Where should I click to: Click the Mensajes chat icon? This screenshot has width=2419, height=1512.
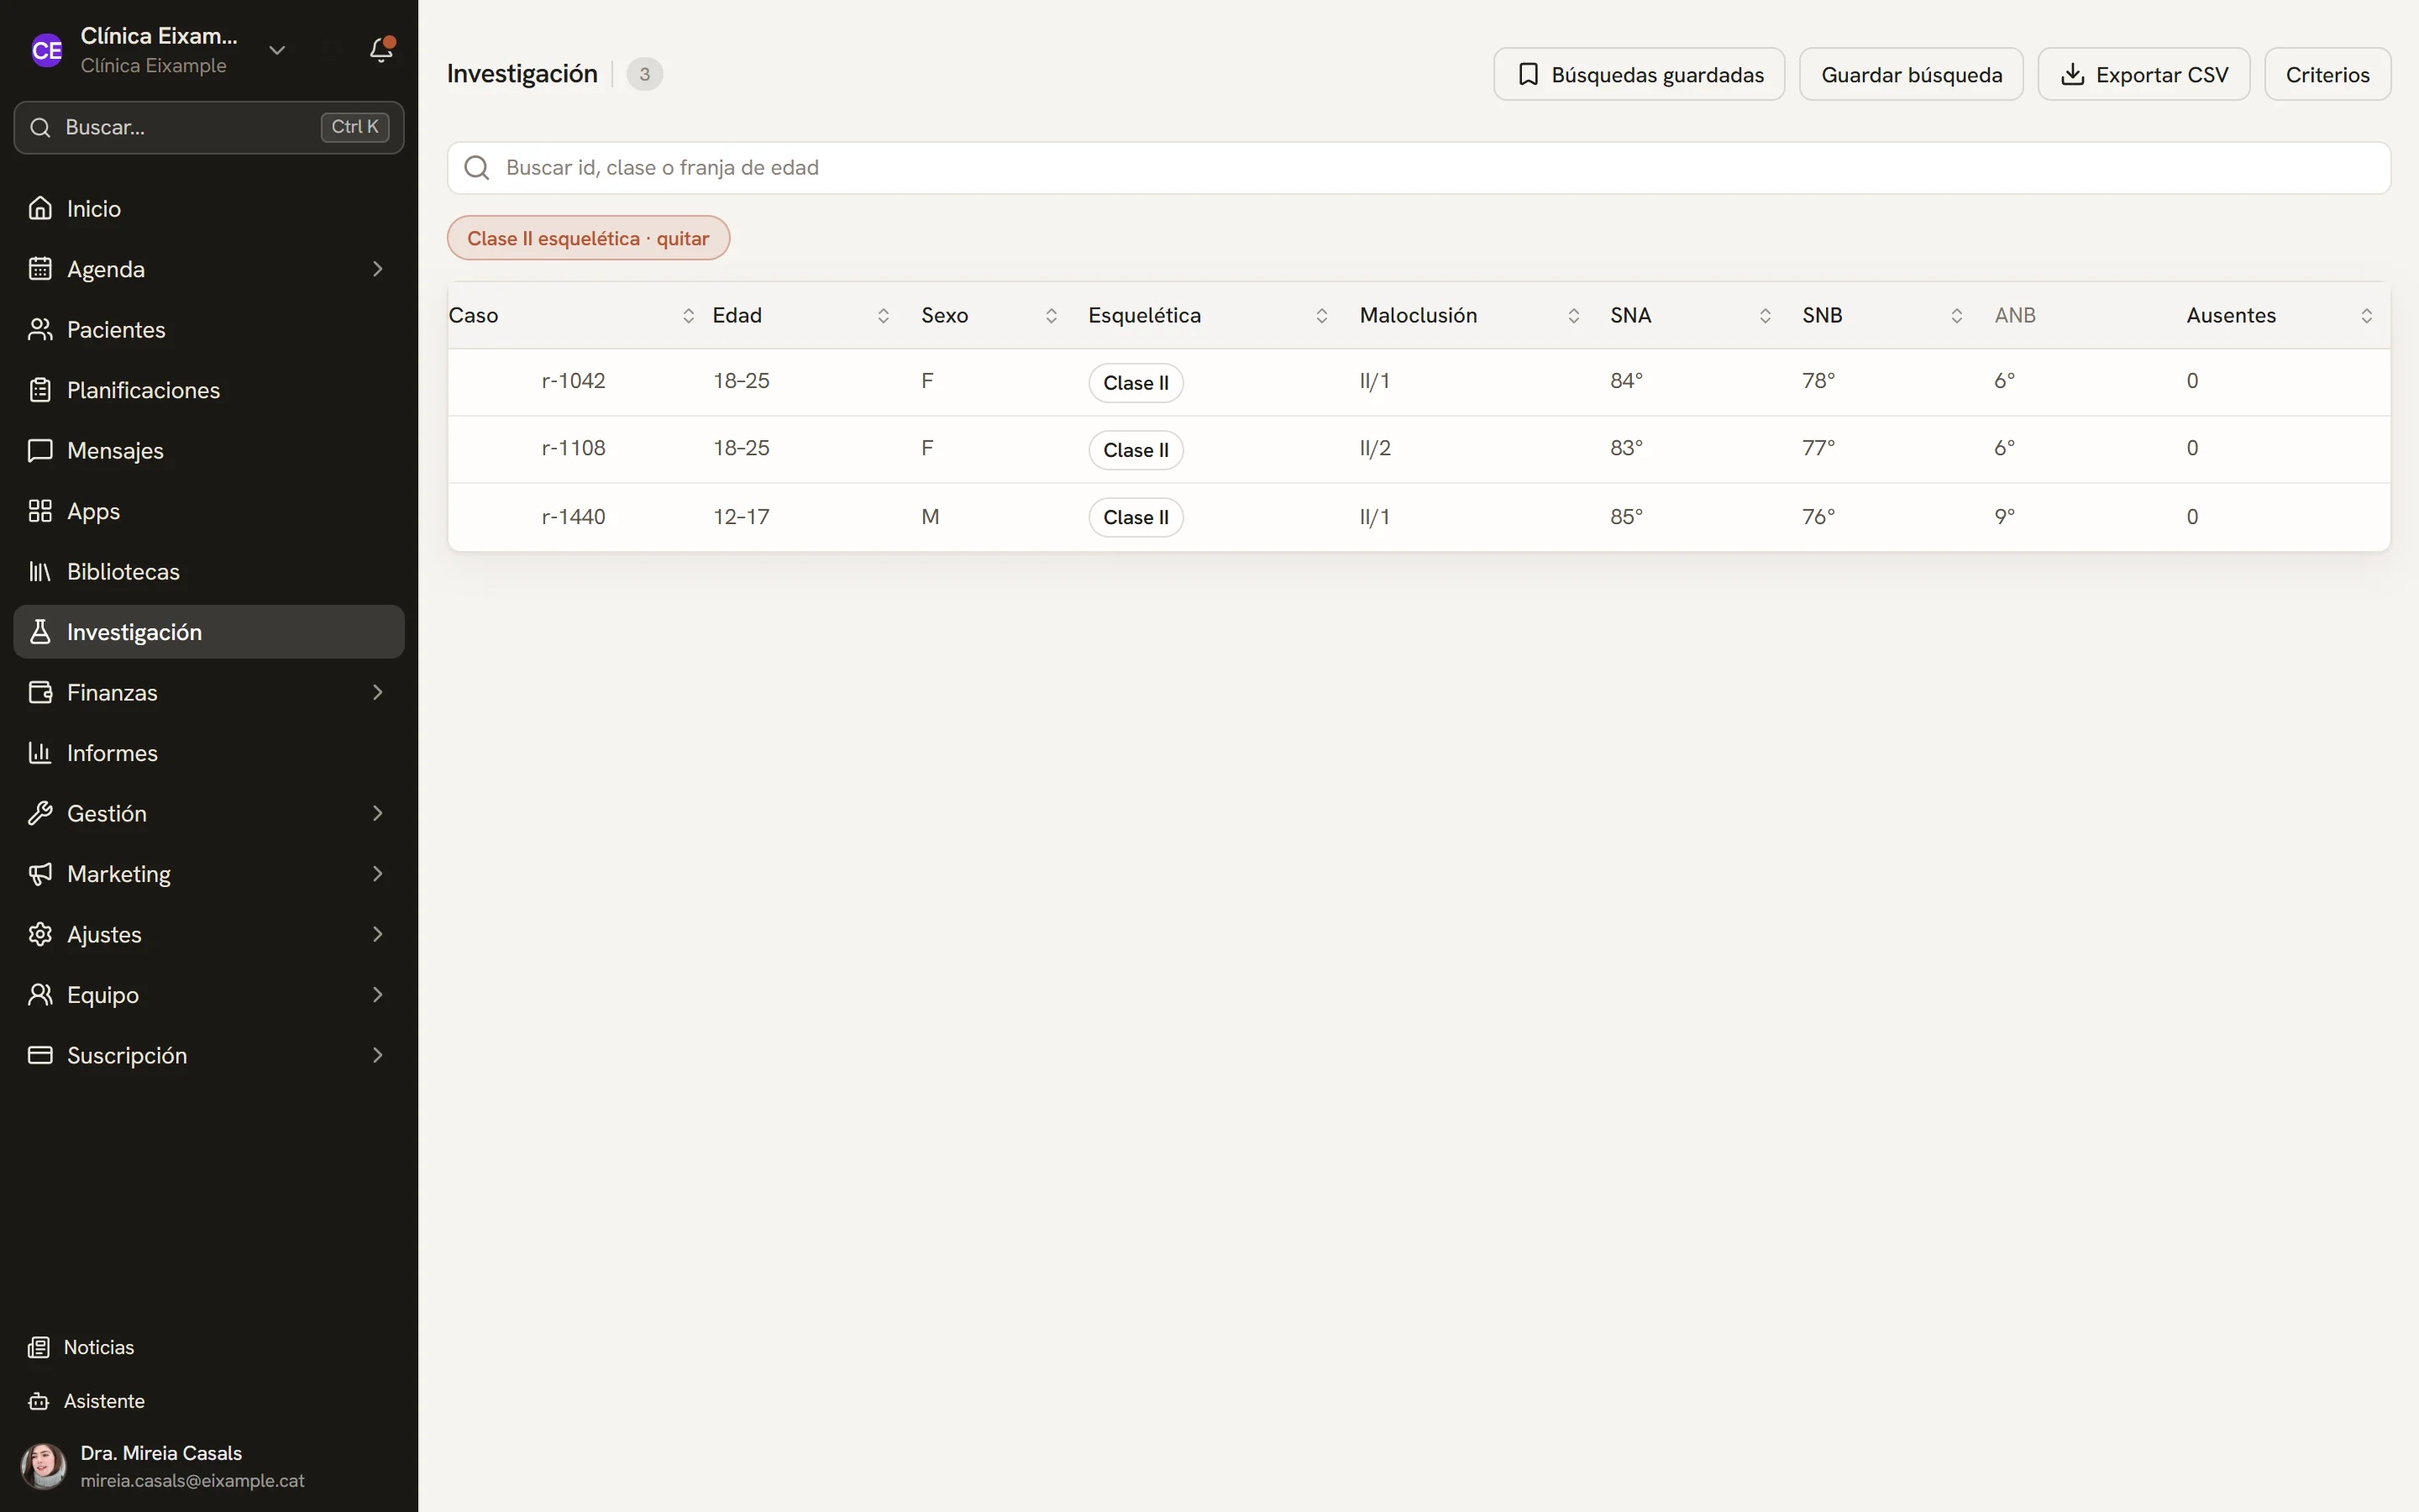point(40,450)
